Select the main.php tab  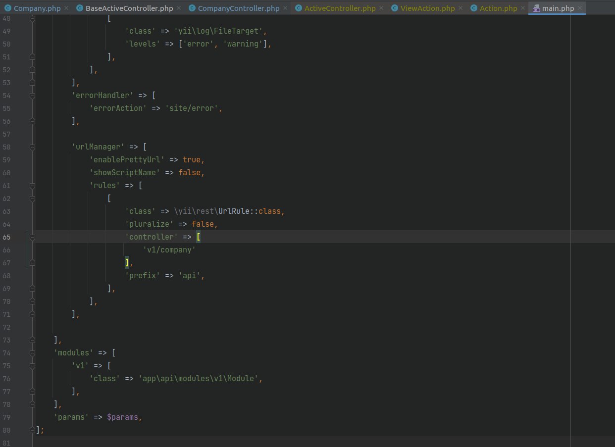click(x=557, y=8)
